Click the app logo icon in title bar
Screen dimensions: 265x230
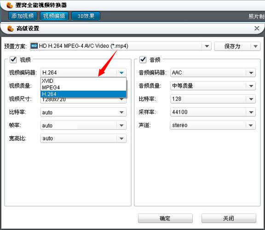[x=10, y=5]
